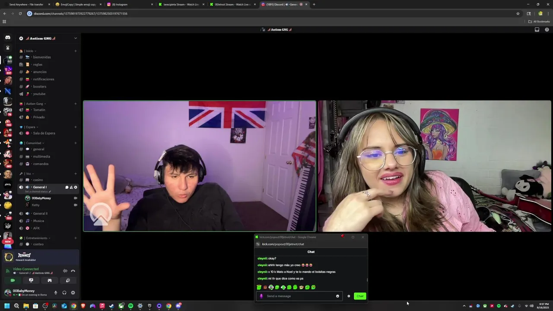This screenshot has height=311, width=553.
Task: Open the notificaciones channel
Action: coord(48,79)
